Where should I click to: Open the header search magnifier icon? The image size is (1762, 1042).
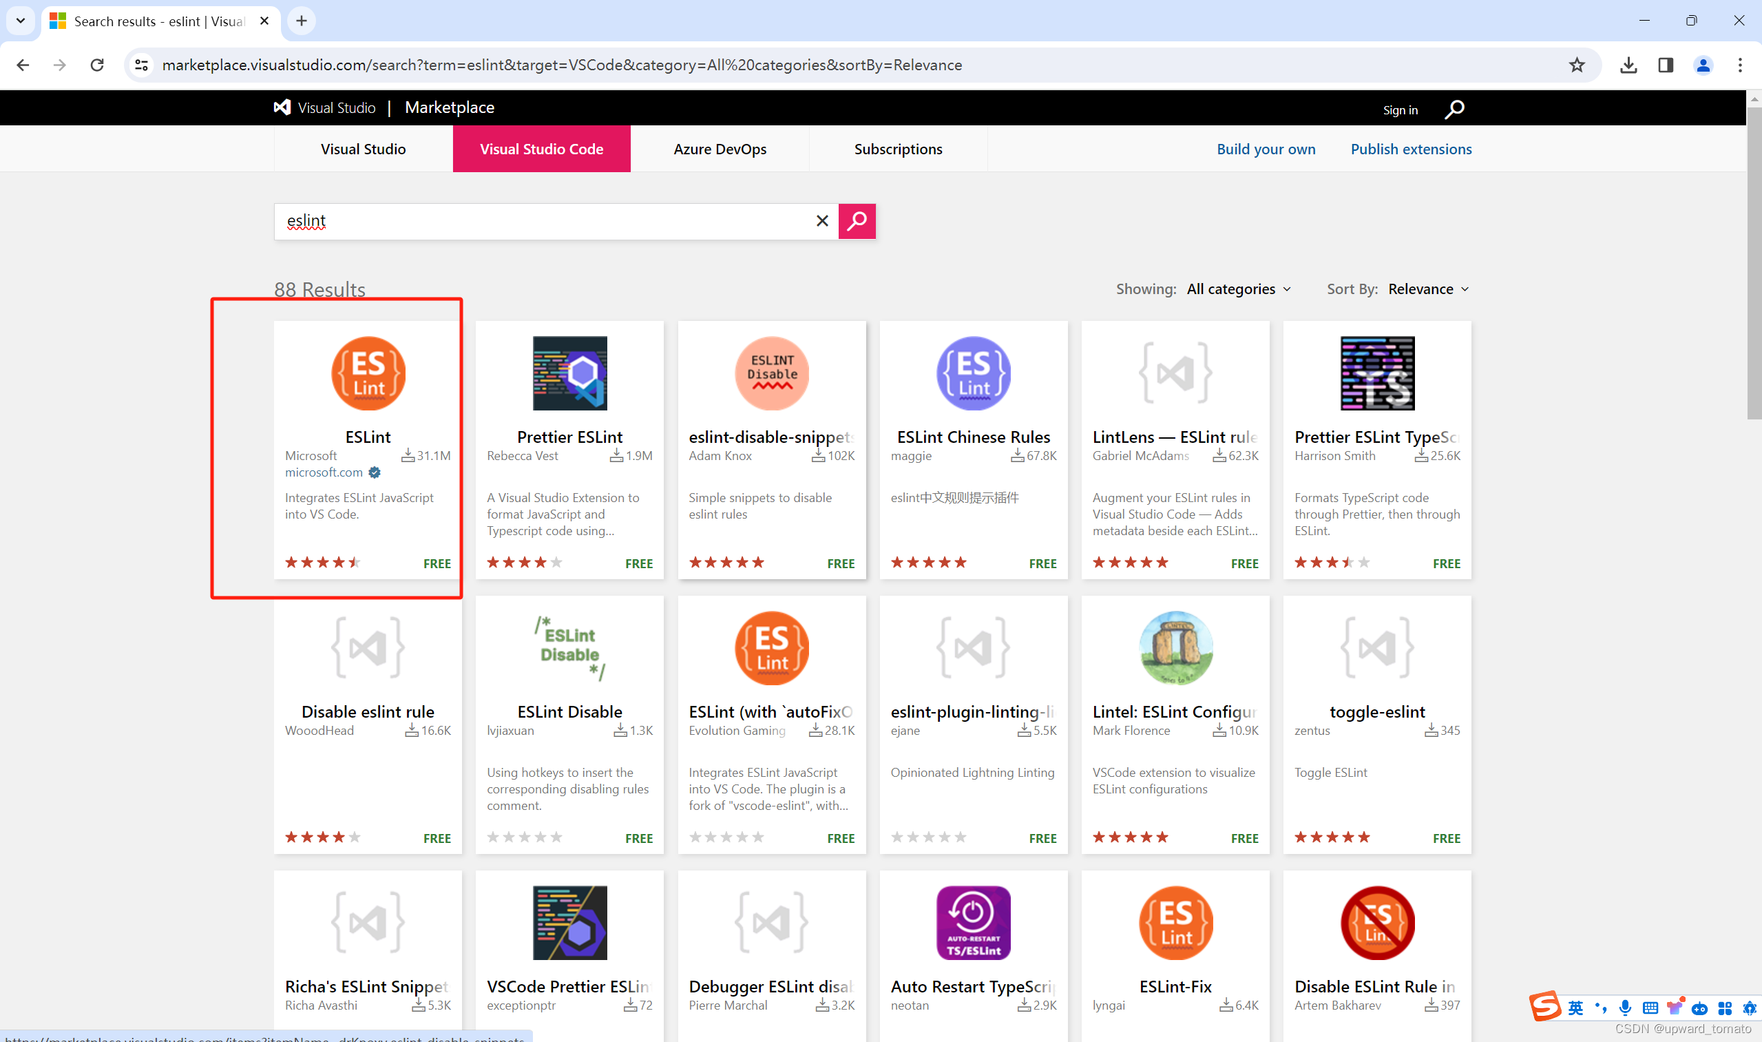(1454, 109)
